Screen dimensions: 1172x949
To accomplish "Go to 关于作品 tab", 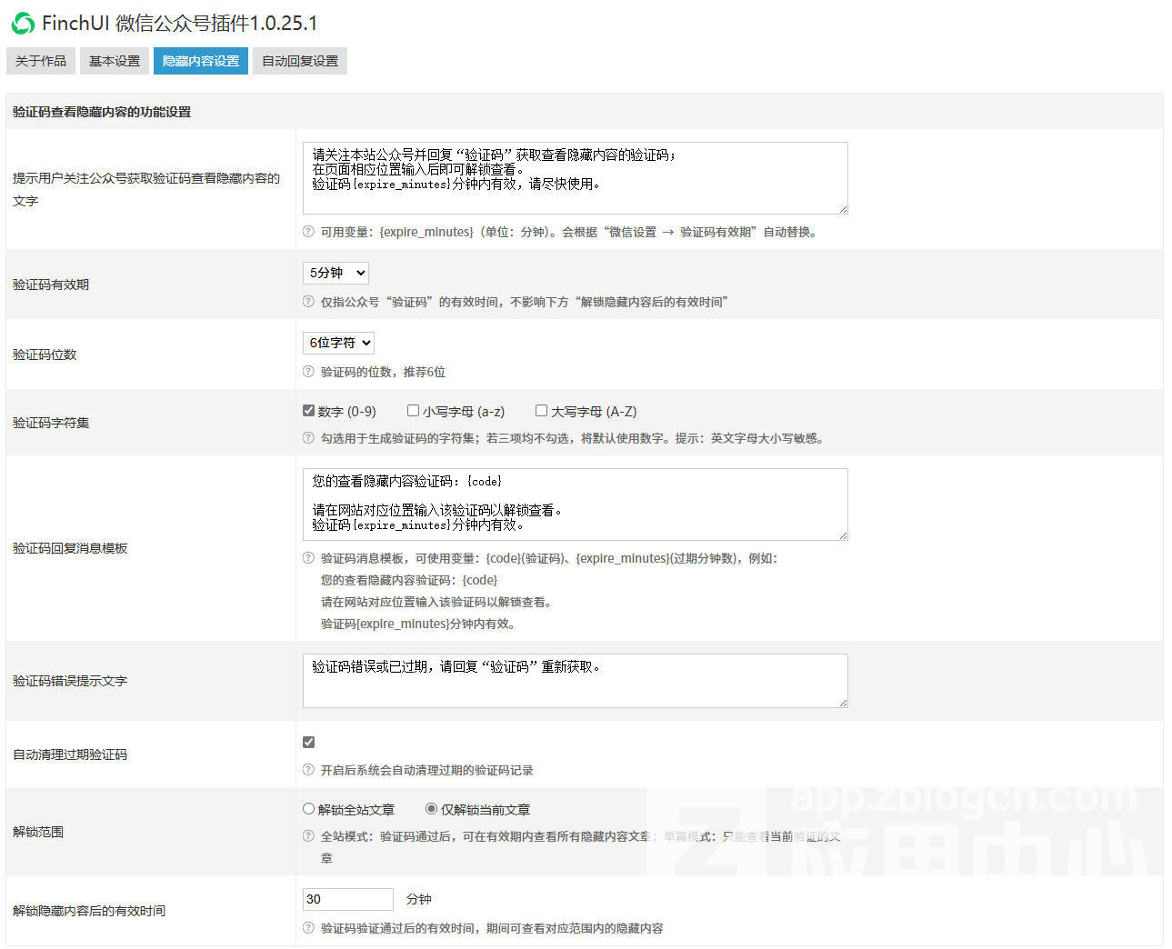I will (x=41, y=61).
